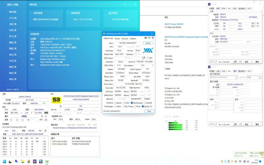The width and height of the screenshot is (264, 165).
Task: Toggle the OpenCL checkbox
Action: coord(115,103)
